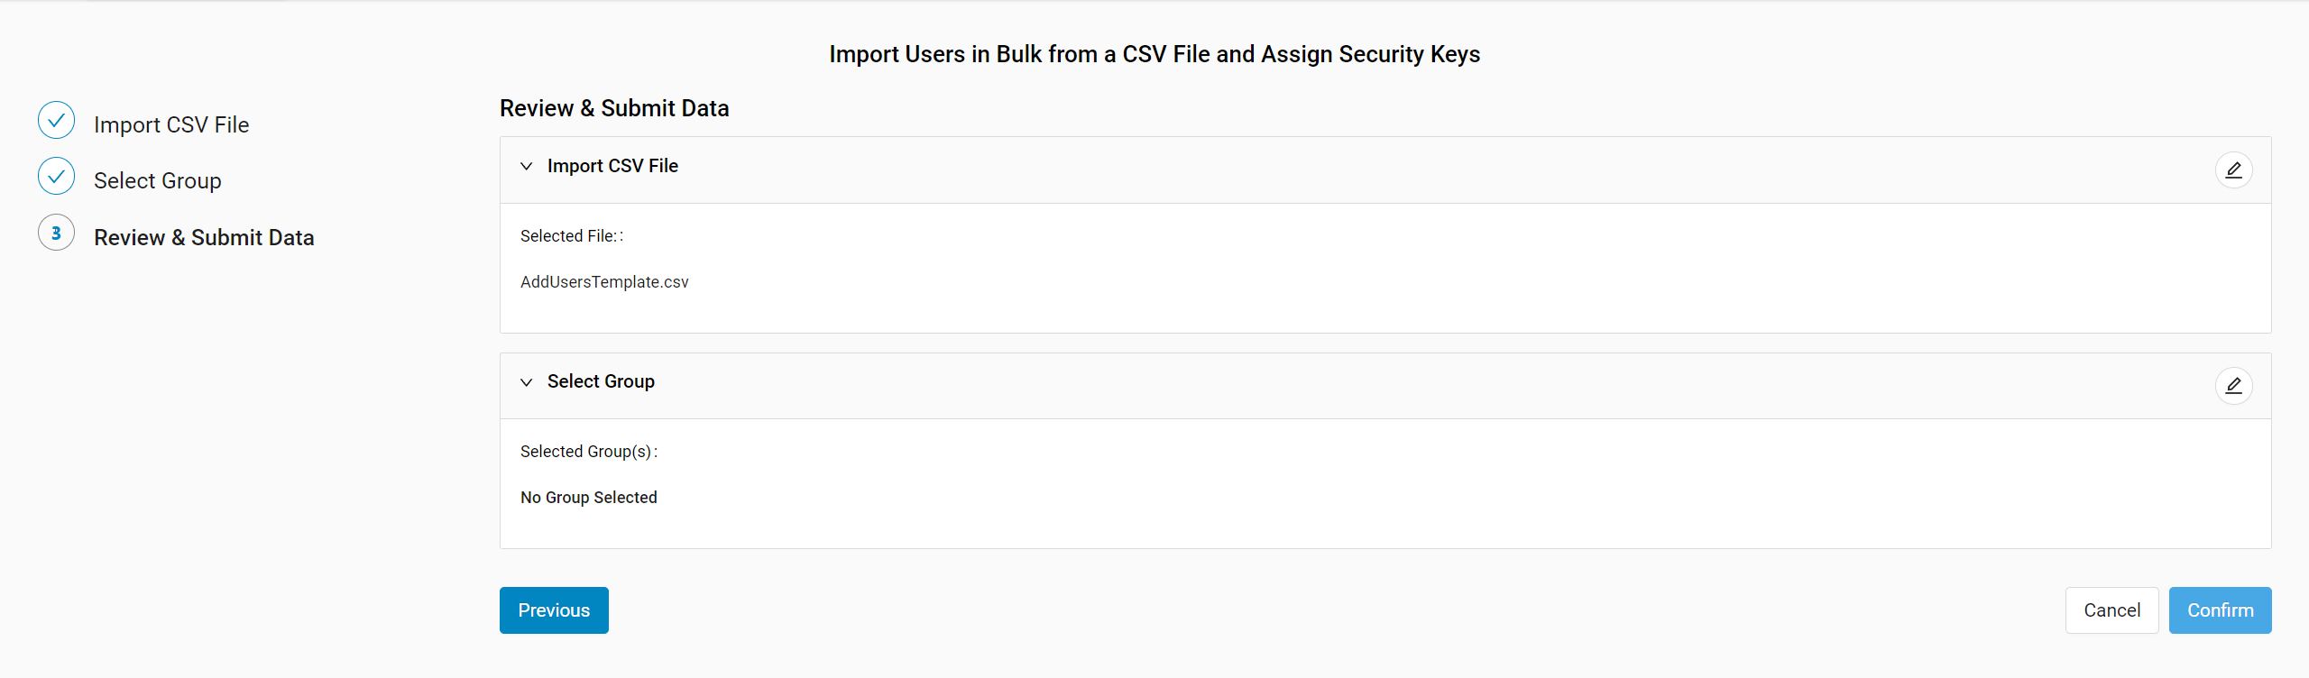Screen dimensions: 2309x678
Task: Click the Cancel button
Action: [x=2111, y=610]
